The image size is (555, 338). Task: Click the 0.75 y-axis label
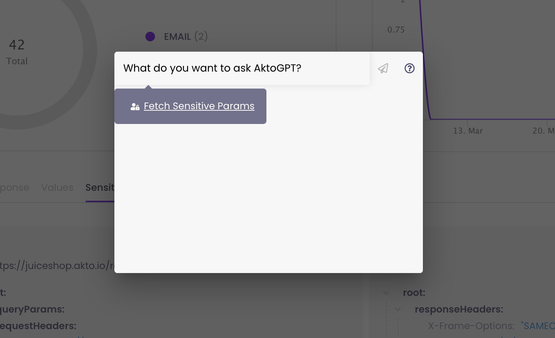click(x=396, y=30)
